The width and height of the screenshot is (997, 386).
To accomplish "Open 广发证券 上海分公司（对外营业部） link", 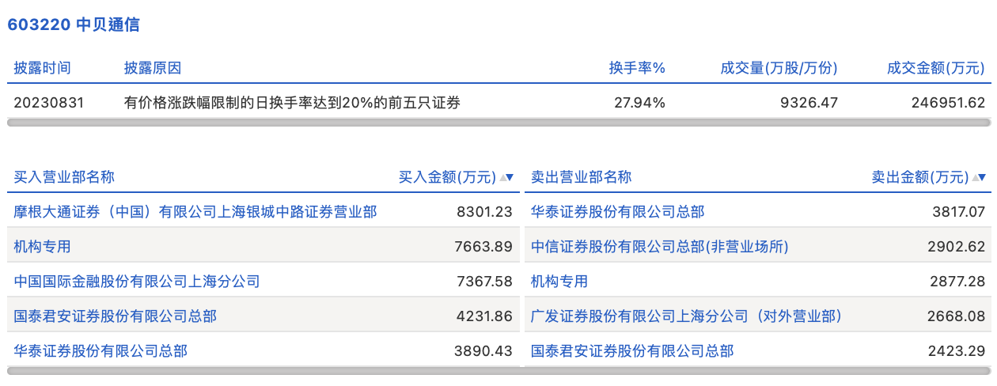I will 686,316.
